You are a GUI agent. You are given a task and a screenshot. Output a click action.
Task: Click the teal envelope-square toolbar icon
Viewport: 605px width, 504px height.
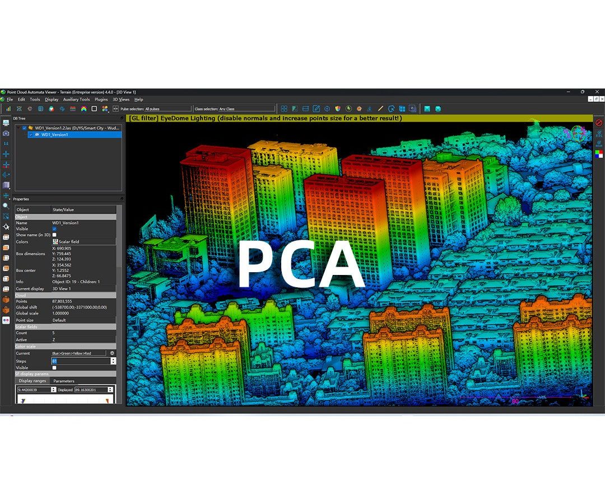[x=427, y=109]
